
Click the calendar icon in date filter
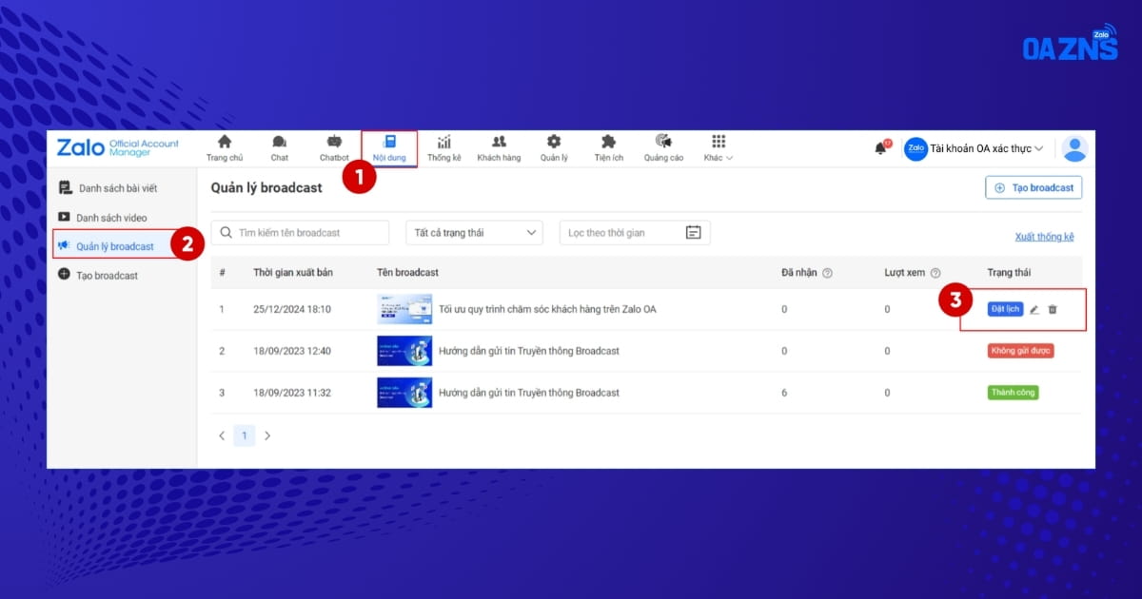[693, 232]
